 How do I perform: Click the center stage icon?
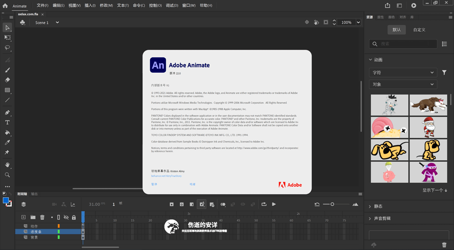(x=307, y=22)
